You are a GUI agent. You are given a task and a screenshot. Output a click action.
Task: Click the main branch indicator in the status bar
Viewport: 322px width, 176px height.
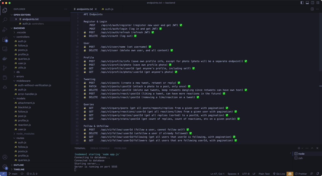click(x=13, y=174)
